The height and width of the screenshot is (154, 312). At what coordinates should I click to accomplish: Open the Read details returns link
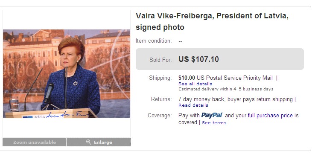193,105
